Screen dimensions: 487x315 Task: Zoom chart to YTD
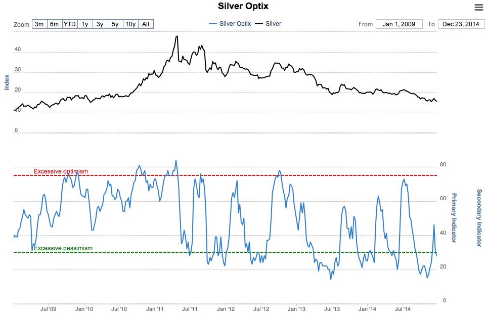pos(70,24)
